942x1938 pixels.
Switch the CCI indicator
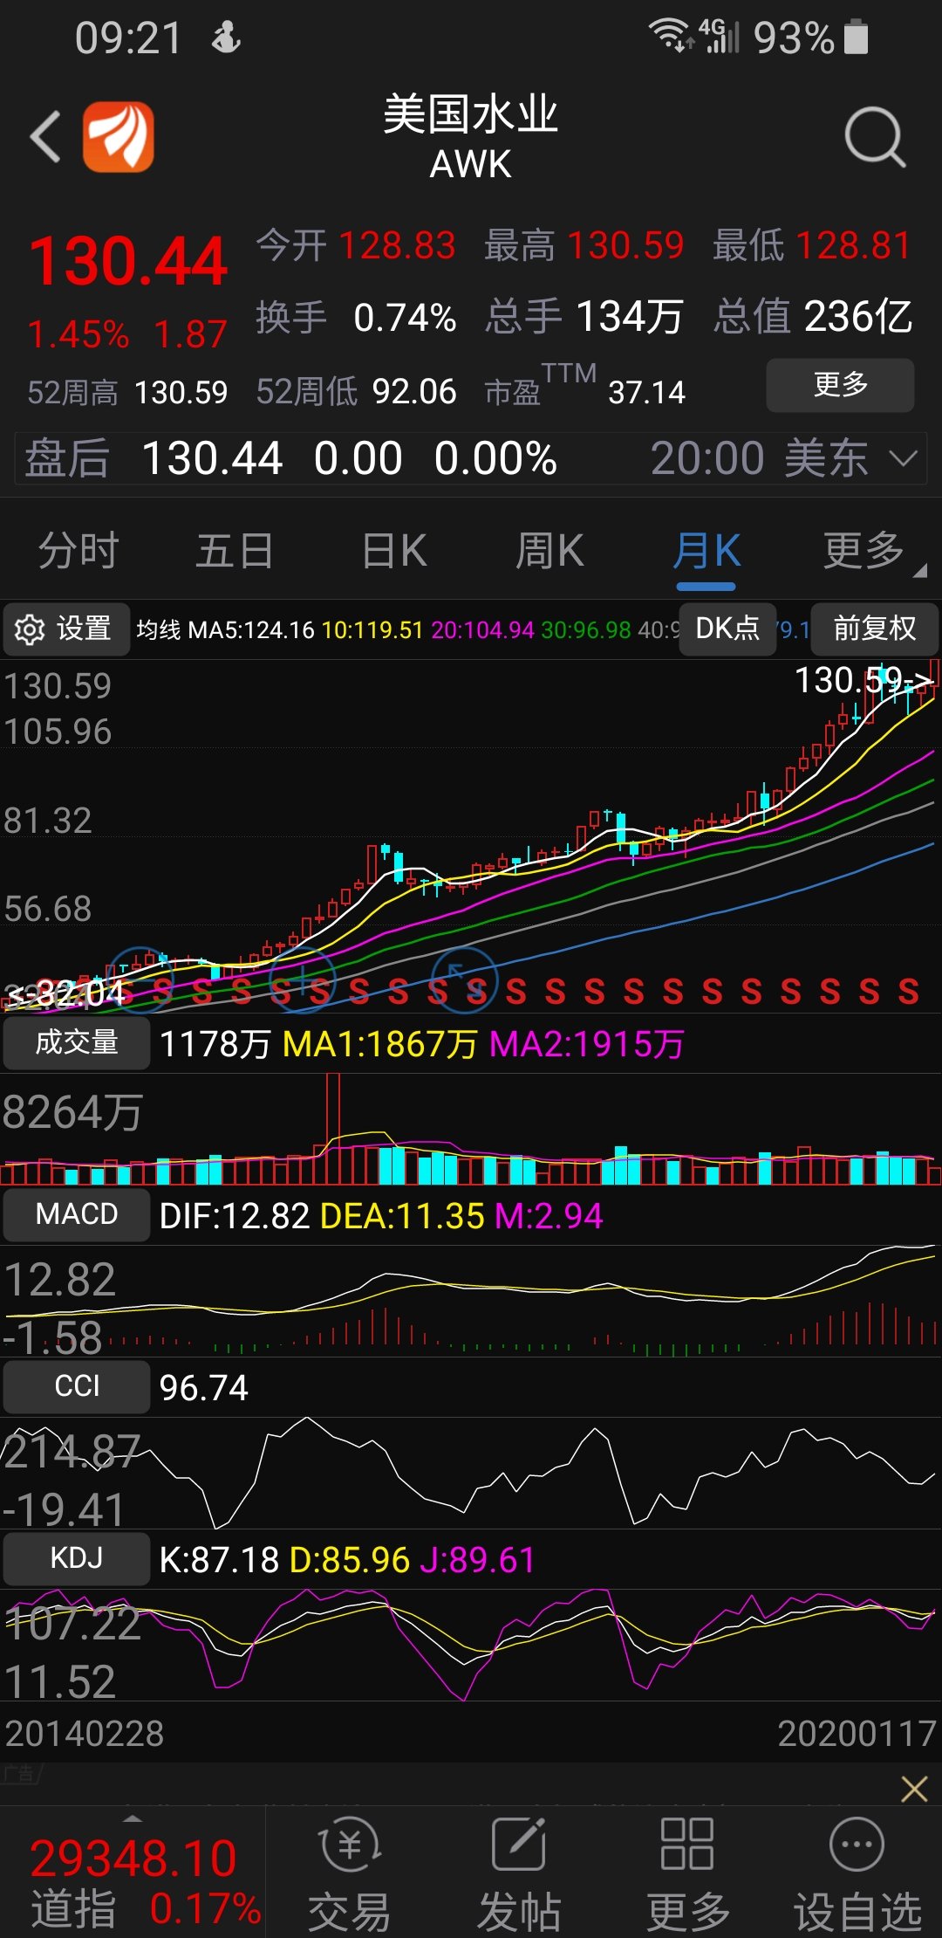(77, 1386)
